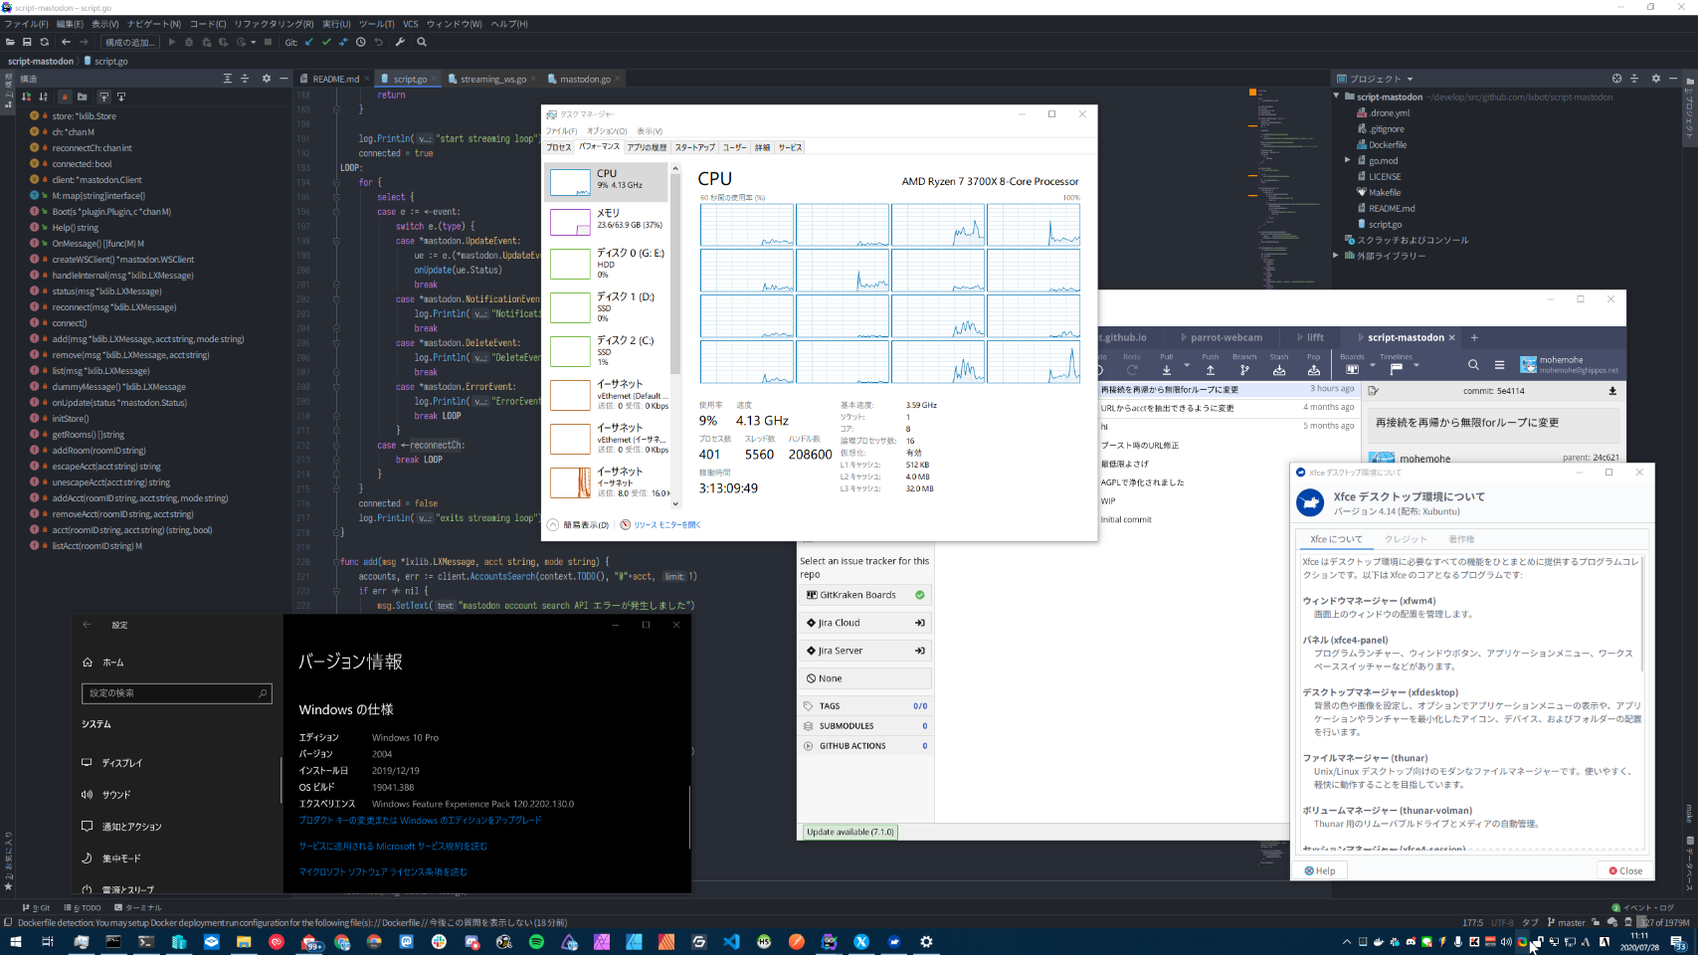
Task: Open the Refactor menu in GoLand
Action: pos(274,24)
